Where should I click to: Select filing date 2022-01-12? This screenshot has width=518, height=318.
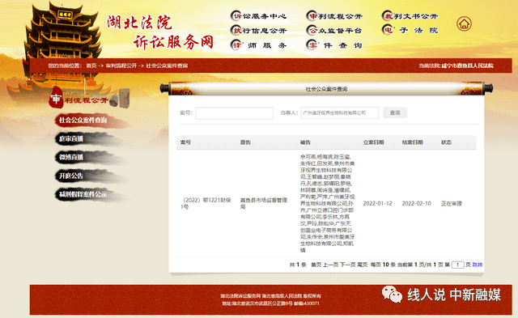coord(378,203)
